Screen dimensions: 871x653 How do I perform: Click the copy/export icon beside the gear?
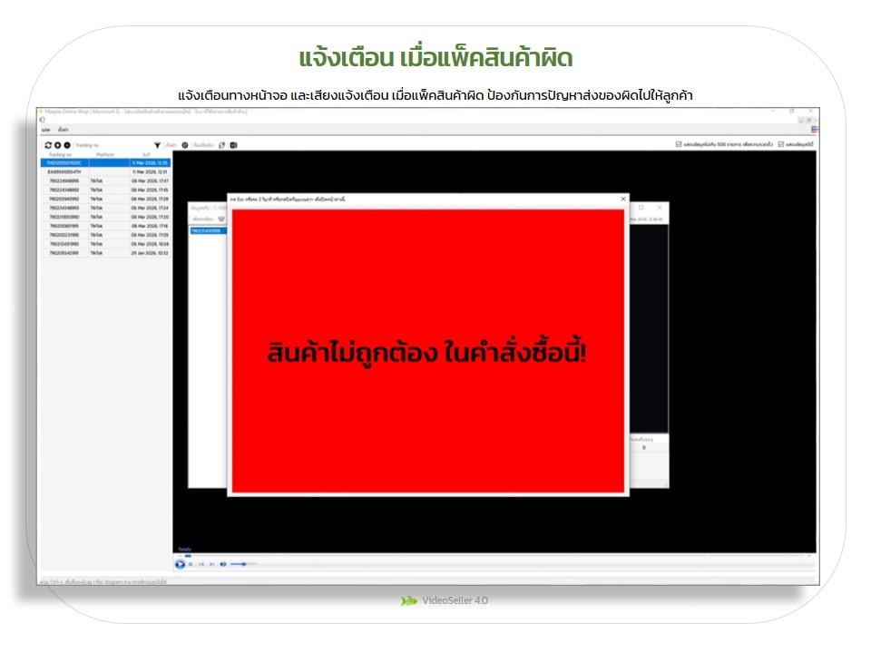(221, 145)
